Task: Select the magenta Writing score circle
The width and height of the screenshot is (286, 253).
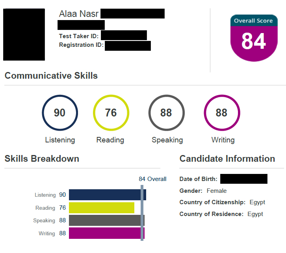Action: tap(221, 113)
